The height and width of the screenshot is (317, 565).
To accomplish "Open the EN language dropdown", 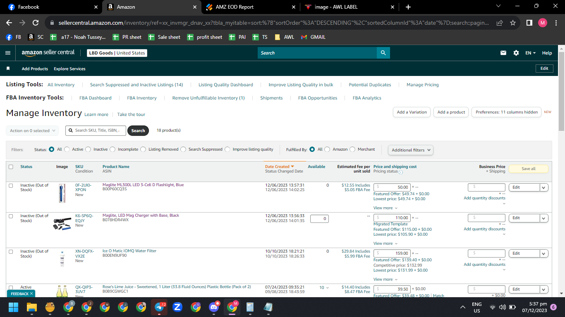I will tap(531, 53).
